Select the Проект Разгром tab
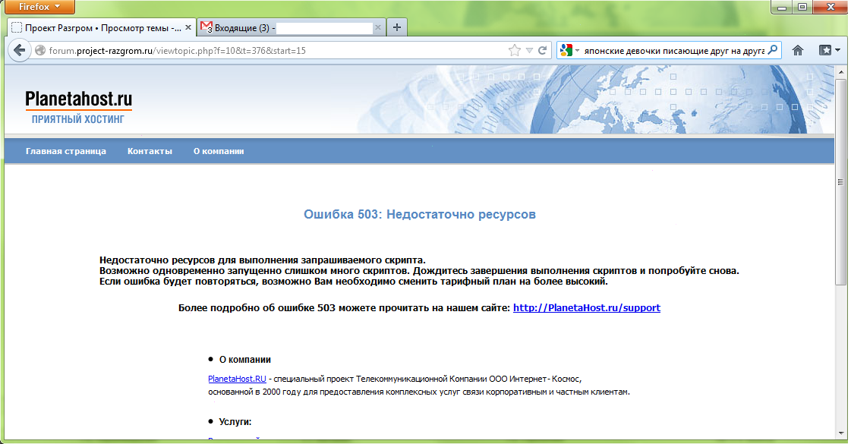The width and height of the screenshot is (851, 444). pos(99,27)
